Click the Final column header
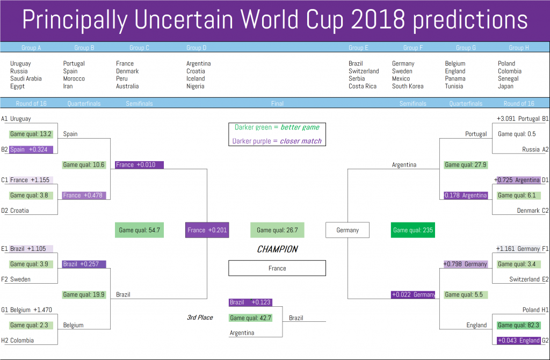Screen dimensions: 550x360 click(277, 104)
